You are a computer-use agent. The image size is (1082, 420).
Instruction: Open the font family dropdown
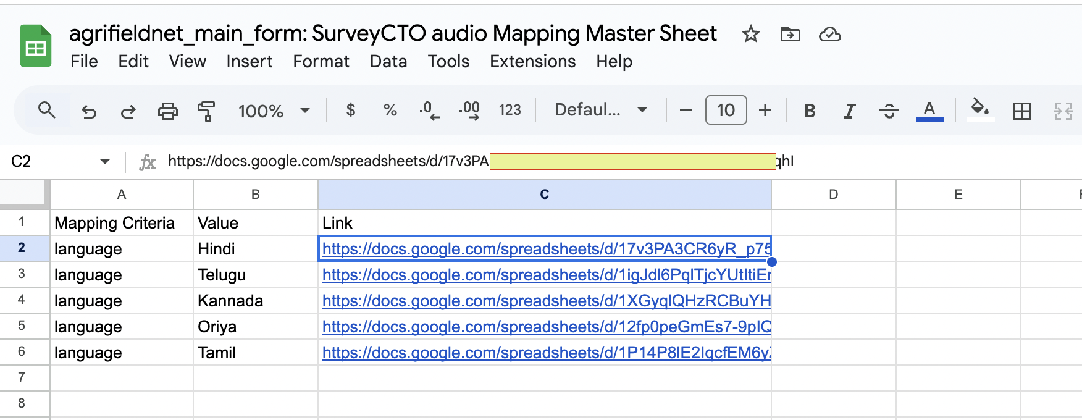click(600, 110)
